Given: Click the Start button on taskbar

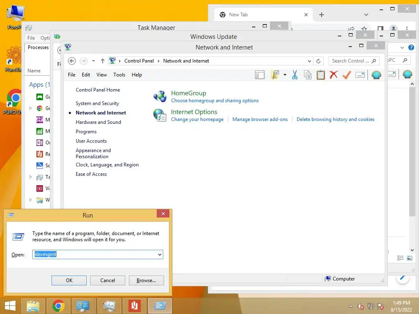Looking at the screenshot, I should (10, 306).
